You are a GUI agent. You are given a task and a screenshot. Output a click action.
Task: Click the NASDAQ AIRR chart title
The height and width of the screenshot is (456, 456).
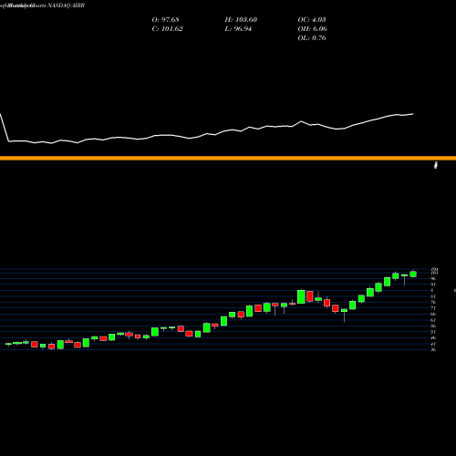click(67, 5)
